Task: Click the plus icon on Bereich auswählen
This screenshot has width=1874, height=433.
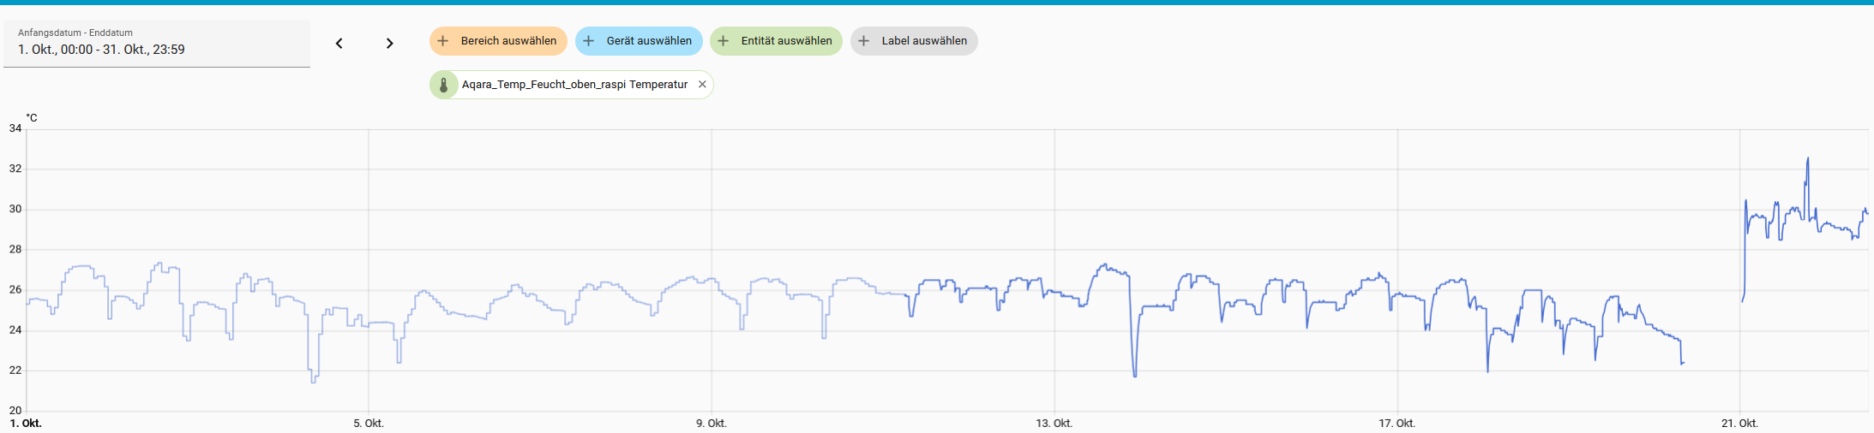Action: tap(443, 41)
